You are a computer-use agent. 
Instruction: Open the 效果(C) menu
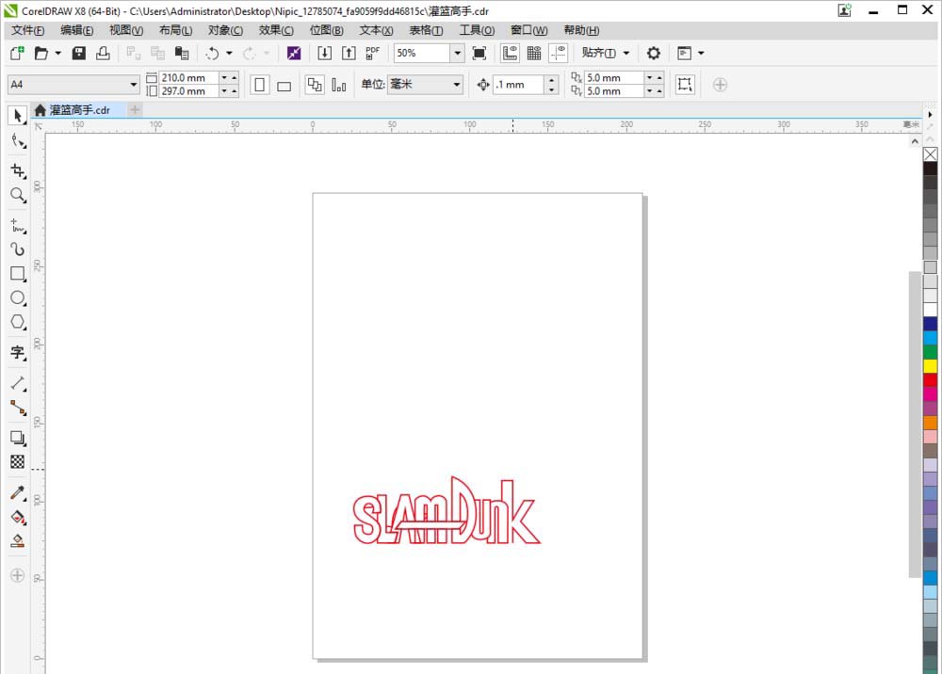(276, 30)
